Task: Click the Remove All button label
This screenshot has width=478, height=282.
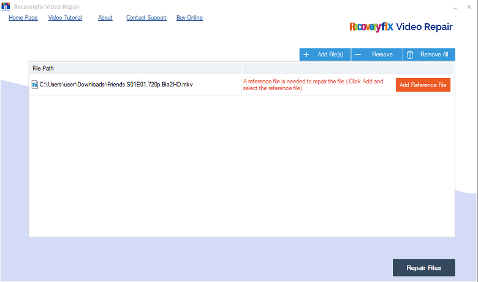Action: pyautogui.click(x=434, y=55)
